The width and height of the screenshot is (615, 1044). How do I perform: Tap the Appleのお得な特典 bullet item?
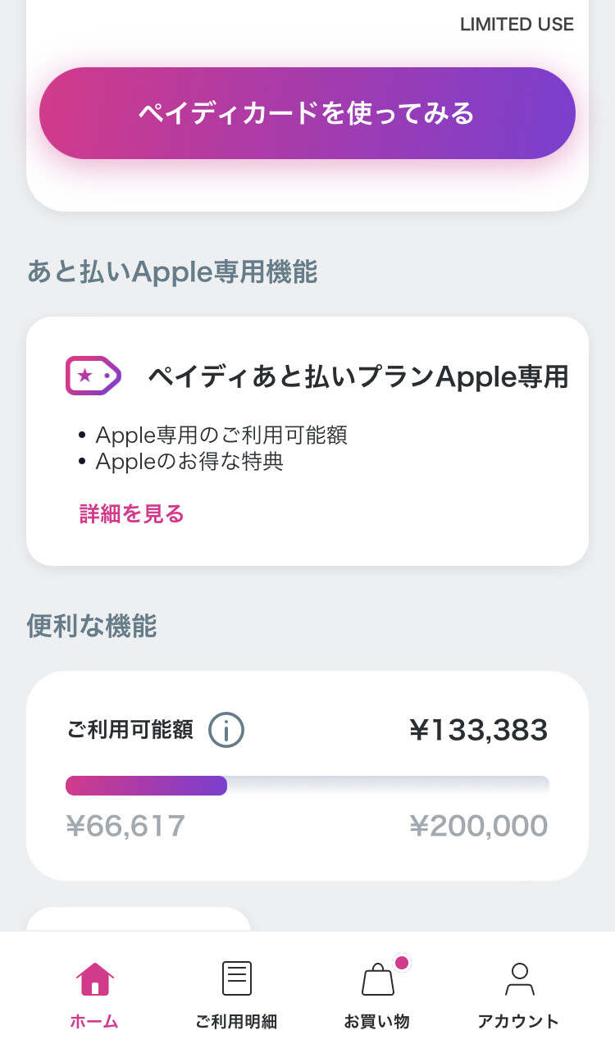(189, 462)
